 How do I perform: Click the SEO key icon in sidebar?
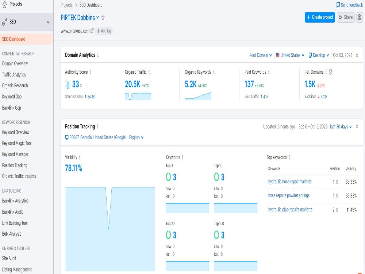4,22
